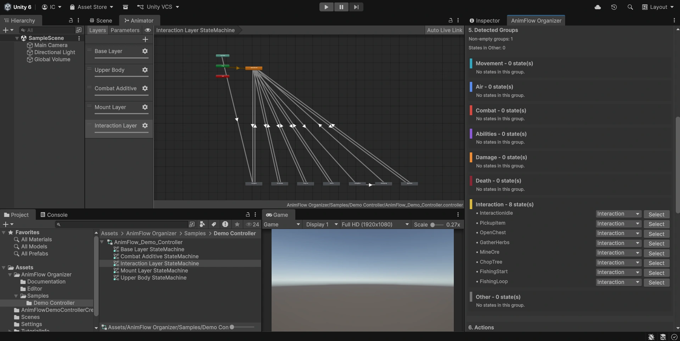Switch to the Scene tab

101,21
